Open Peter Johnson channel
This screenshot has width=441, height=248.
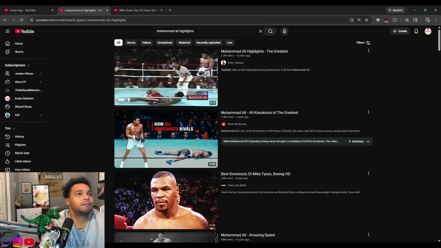(x=235, y=63)
